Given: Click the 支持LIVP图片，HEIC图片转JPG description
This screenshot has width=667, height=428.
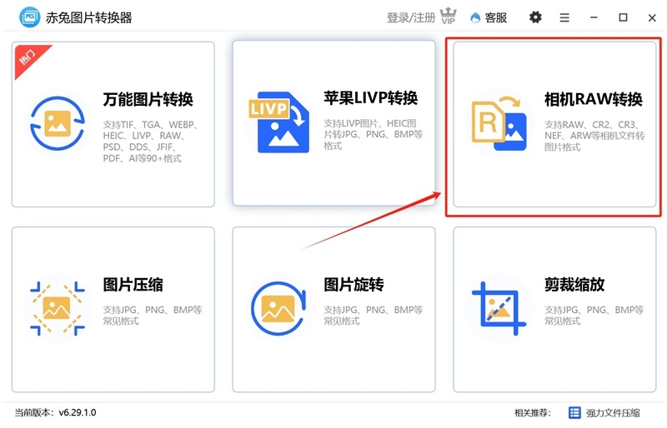Looking at the screenshot, I should [x=373, y=135].
